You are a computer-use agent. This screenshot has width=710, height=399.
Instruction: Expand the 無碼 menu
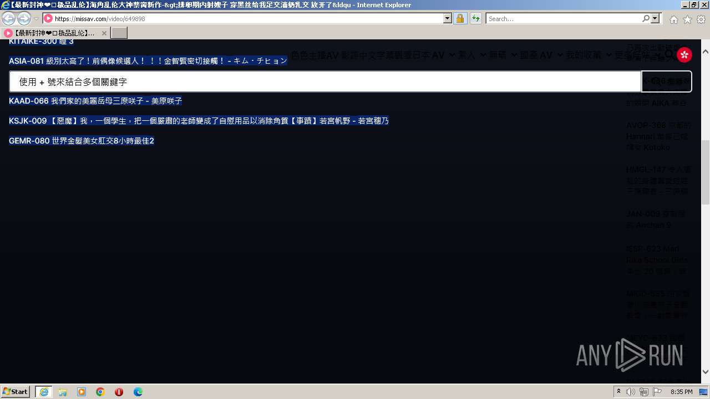point(504,55)
